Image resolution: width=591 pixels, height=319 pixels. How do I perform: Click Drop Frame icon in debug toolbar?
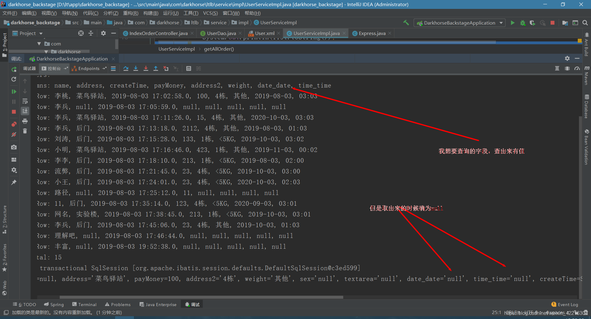click(166, 68)
